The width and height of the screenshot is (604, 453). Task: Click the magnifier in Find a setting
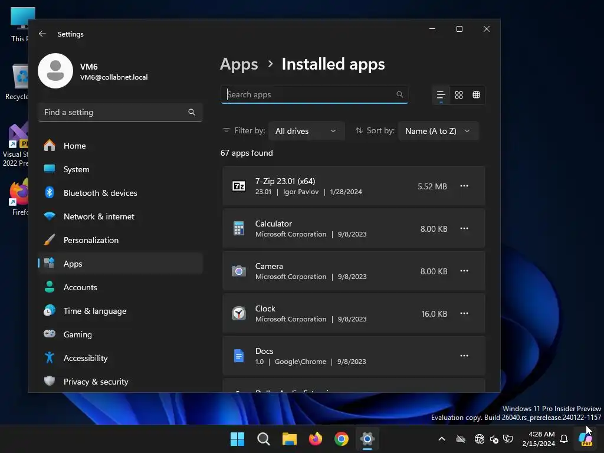pyautogui.click(x=192, y=112)
